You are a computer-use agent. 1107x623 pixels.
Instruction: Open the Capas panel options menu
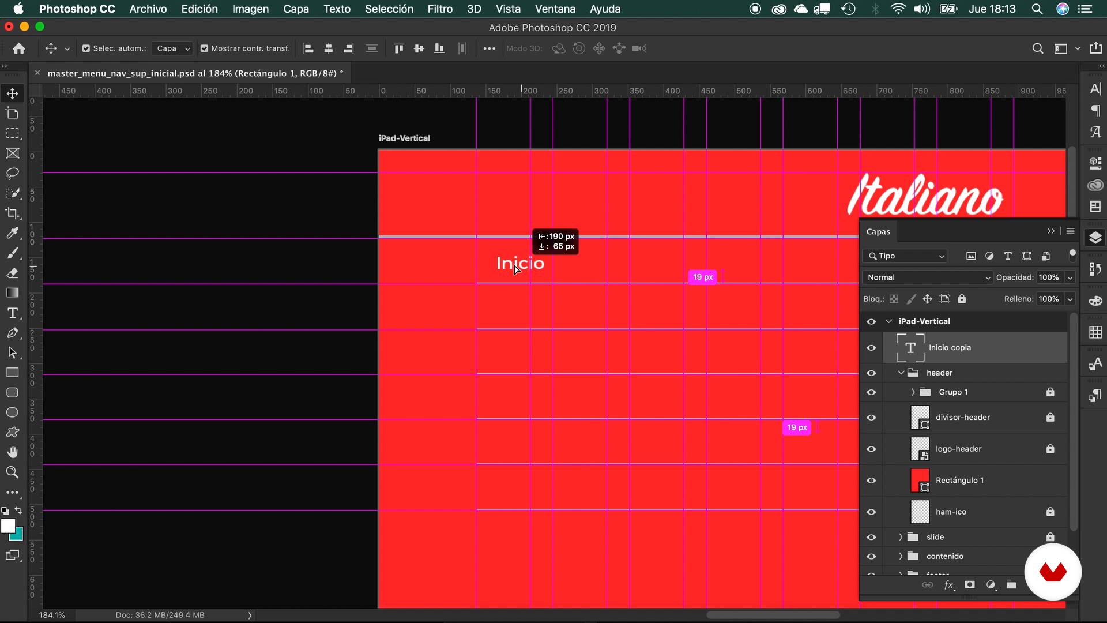(x=1071, y=231)
